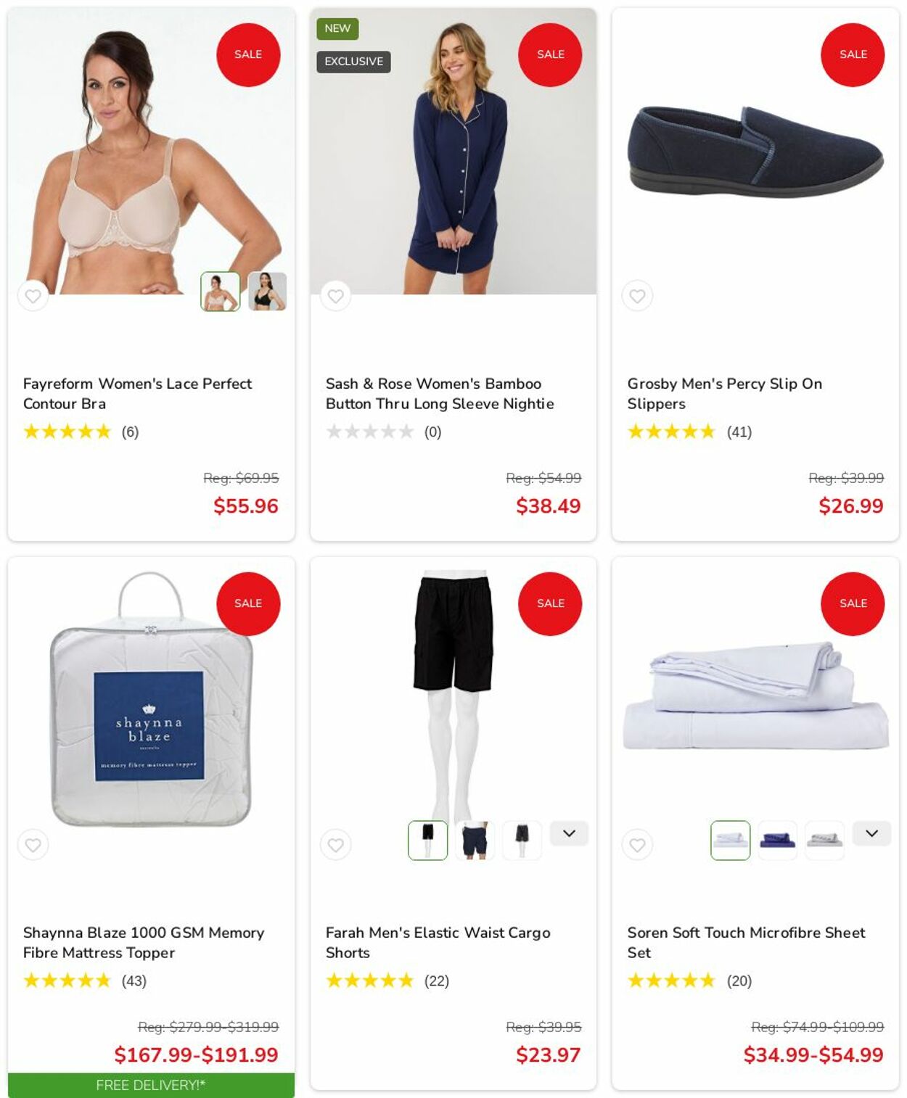
Task: Open Grosby Men's Percy Slip On Slippers
Action: coord(724,393)
